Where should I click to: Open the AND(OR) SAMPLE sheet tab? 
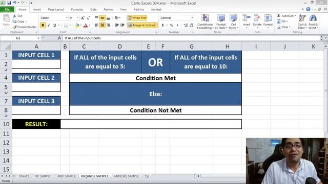127,176
